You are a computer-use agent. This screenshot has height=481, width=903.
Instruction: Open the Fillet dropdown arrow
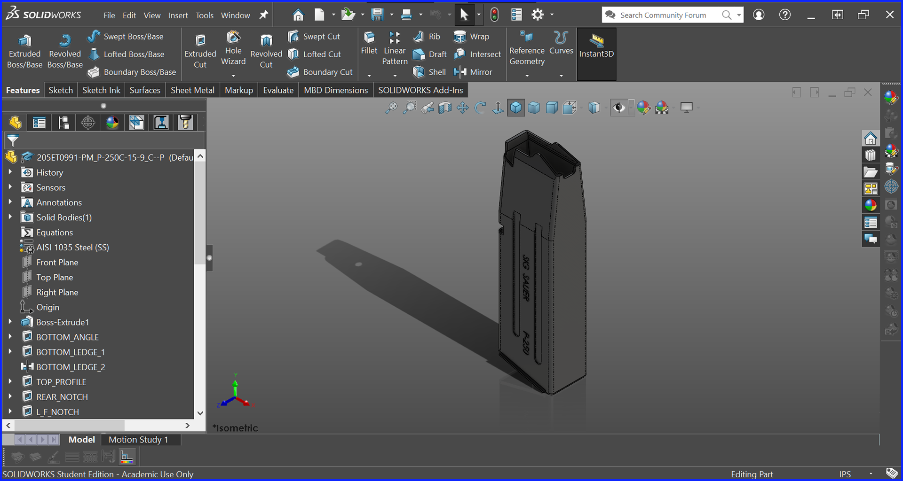[369, 75]
